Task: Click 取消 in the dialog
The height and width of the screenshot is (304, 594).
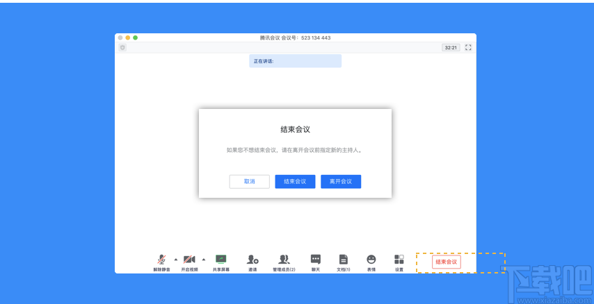Action: 249,181
